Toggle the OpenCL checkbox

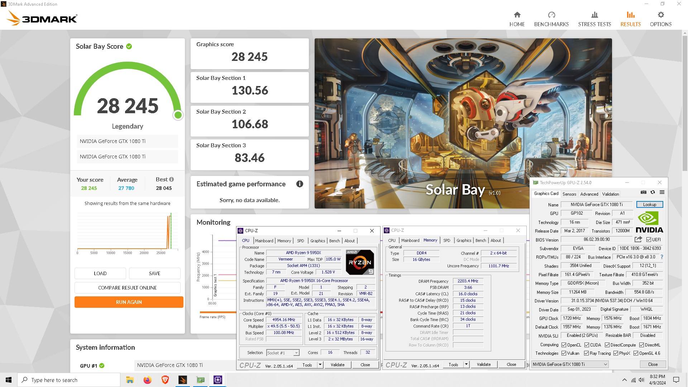click(x=564, y=345)
